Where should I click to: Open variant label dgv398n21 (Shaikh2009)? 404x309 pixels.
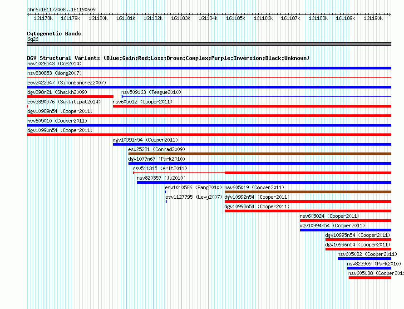[57, 92]
